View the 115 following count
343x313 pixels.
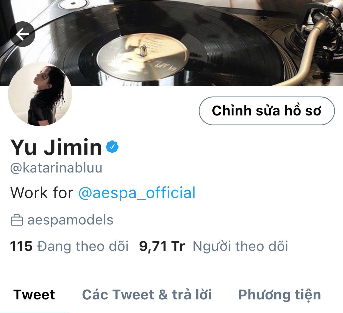(21, 246)
